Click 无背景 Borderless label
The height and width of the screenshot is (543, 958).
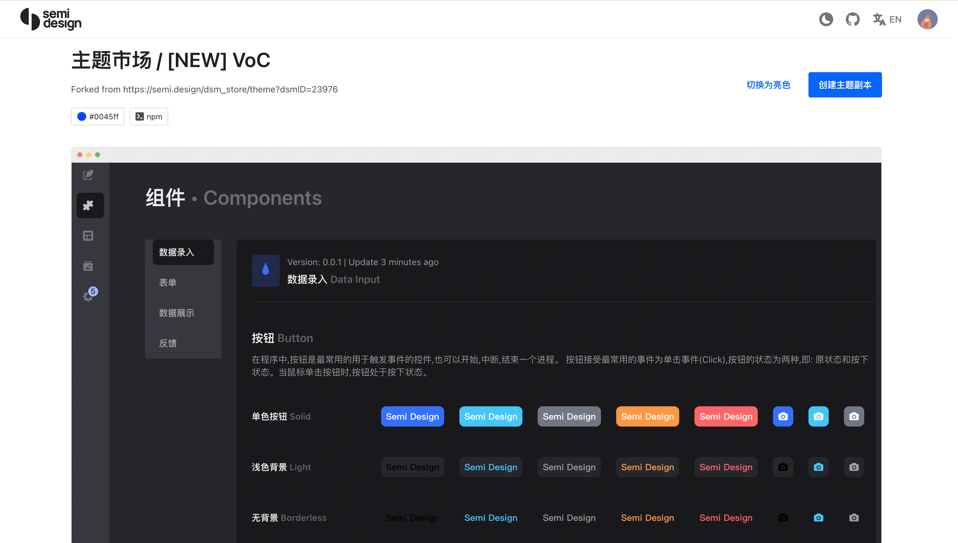click(x=289, y=518)
